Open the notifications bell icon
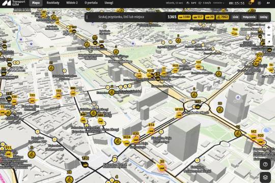 pos(251,3)
